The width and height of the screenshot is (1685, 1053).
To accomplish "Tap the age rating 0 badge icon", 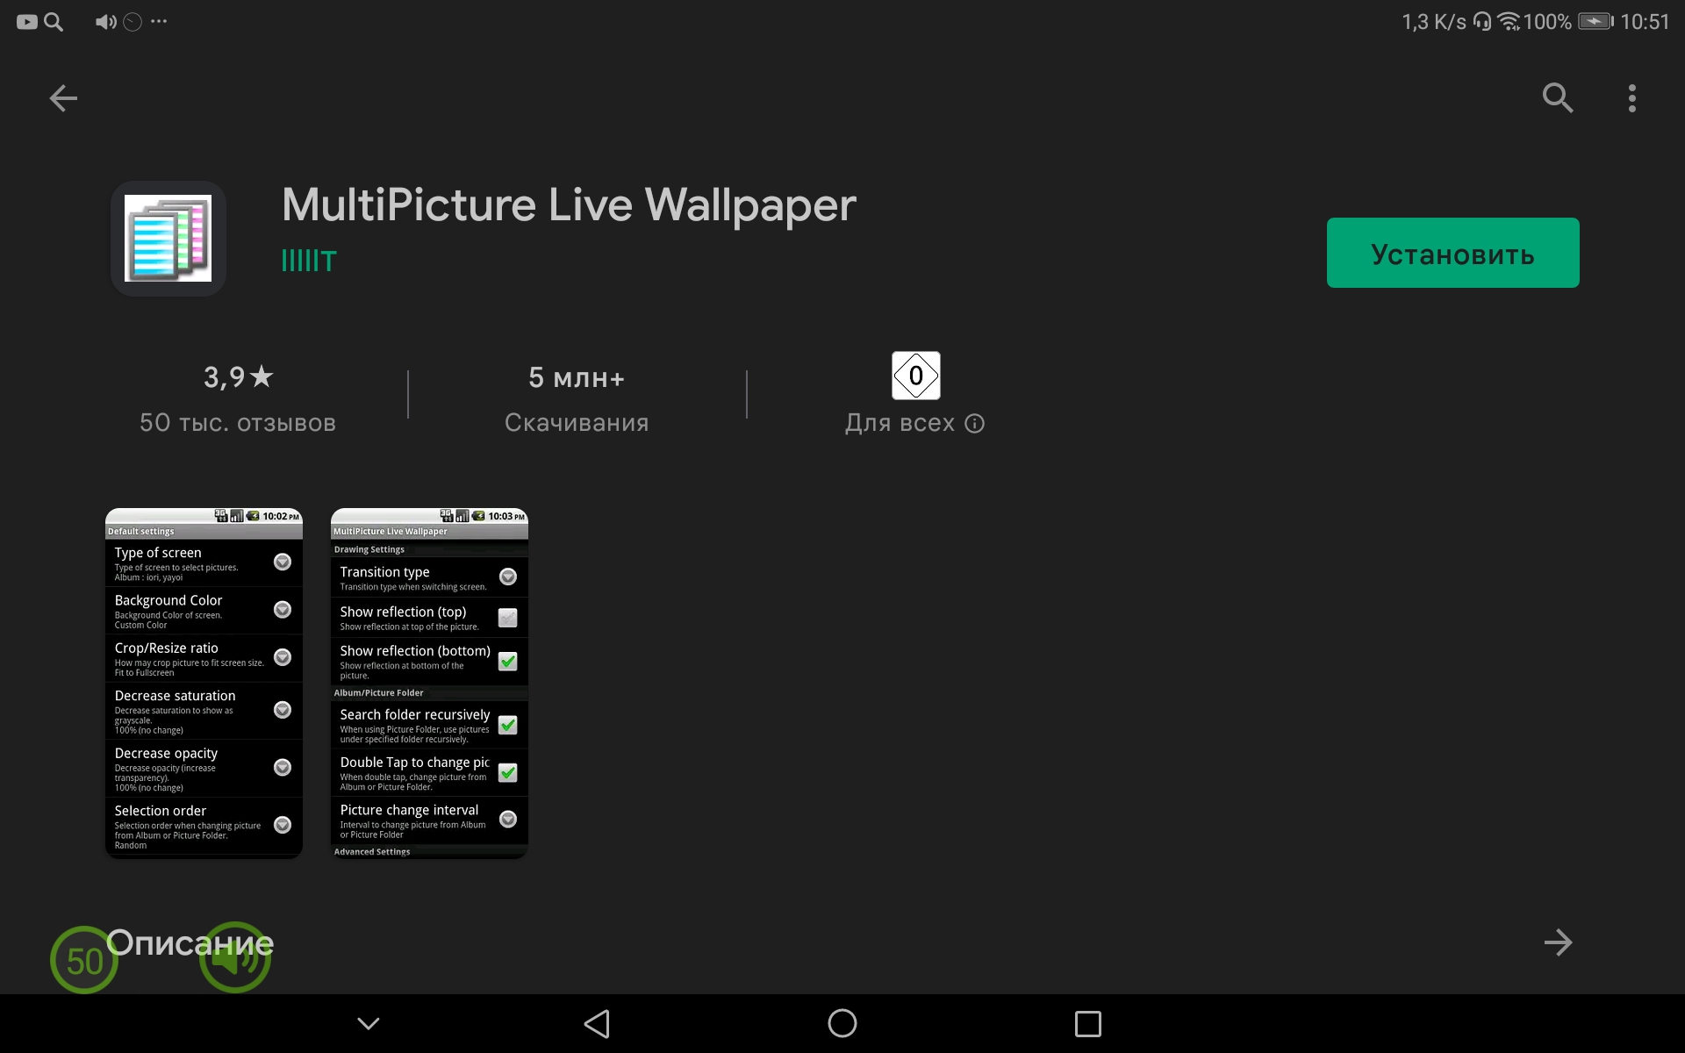I will tap(915, 376).
